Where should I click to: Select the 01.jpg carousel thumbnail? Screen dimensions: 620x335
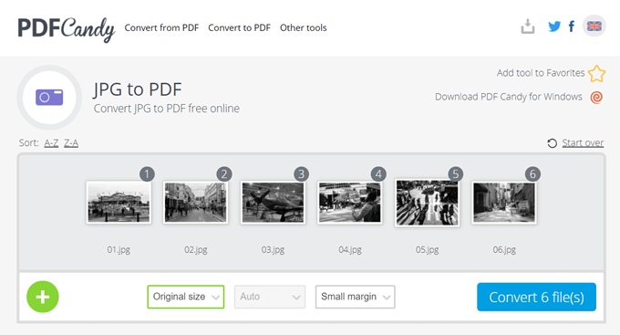(x=119, y=203)
